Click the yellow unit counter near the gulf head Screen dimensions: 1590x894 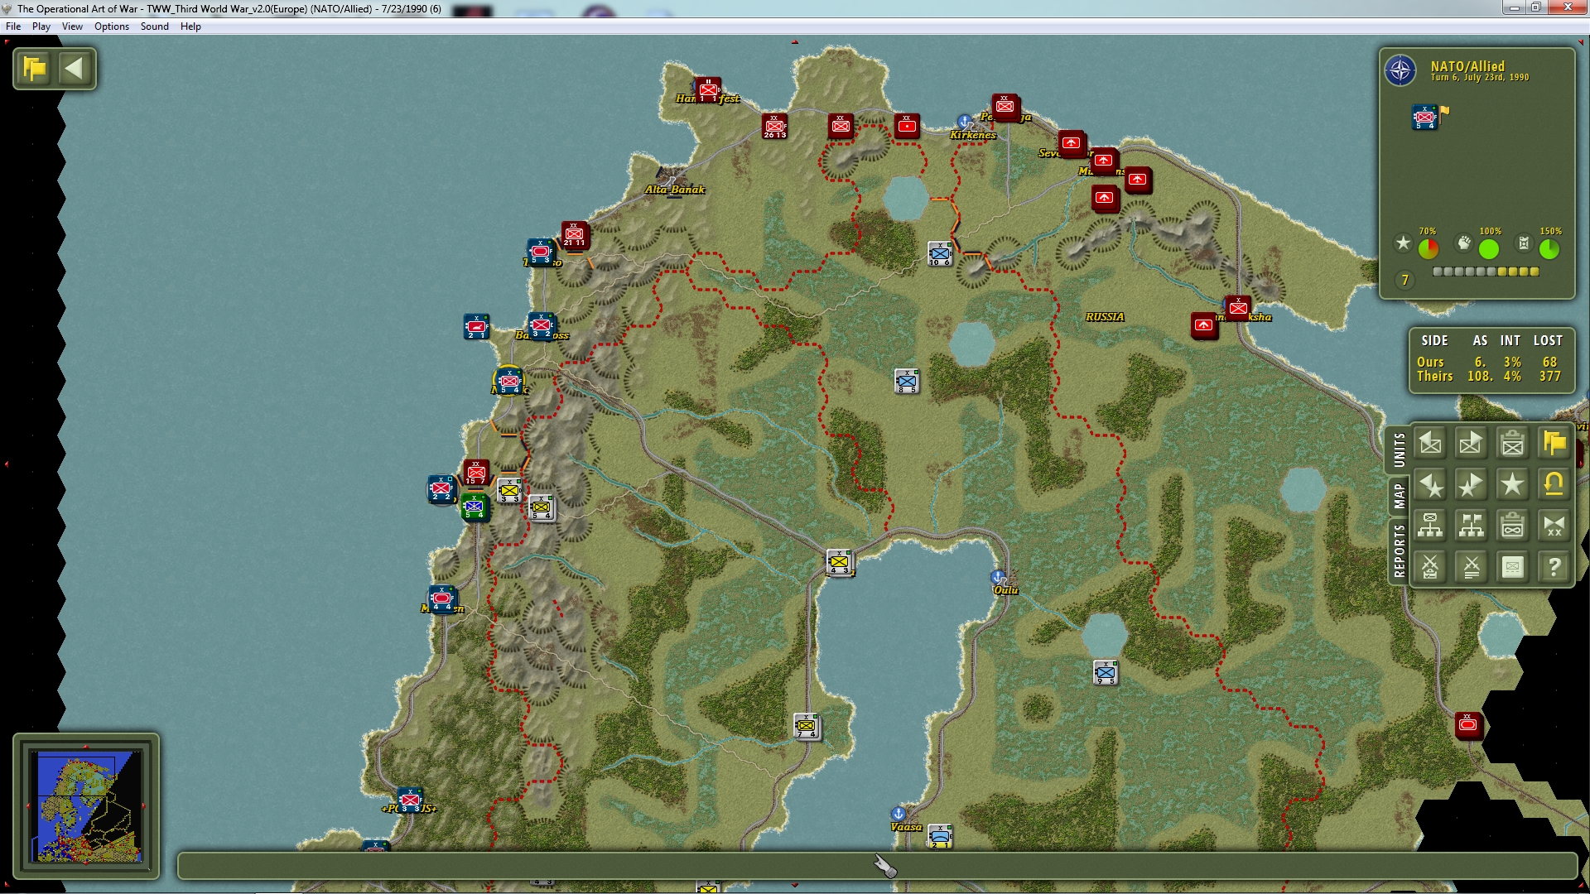pos(840,562)
